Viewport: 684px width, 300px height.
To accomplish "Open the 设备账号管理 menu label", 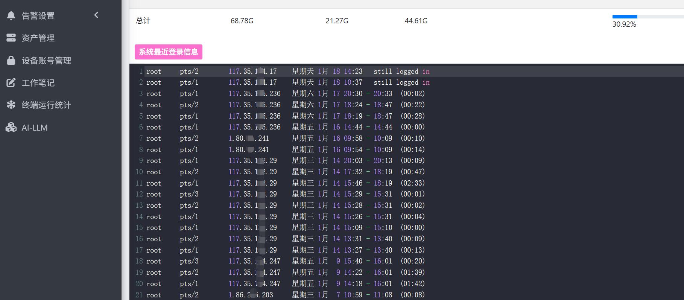I will coord(46,61).
